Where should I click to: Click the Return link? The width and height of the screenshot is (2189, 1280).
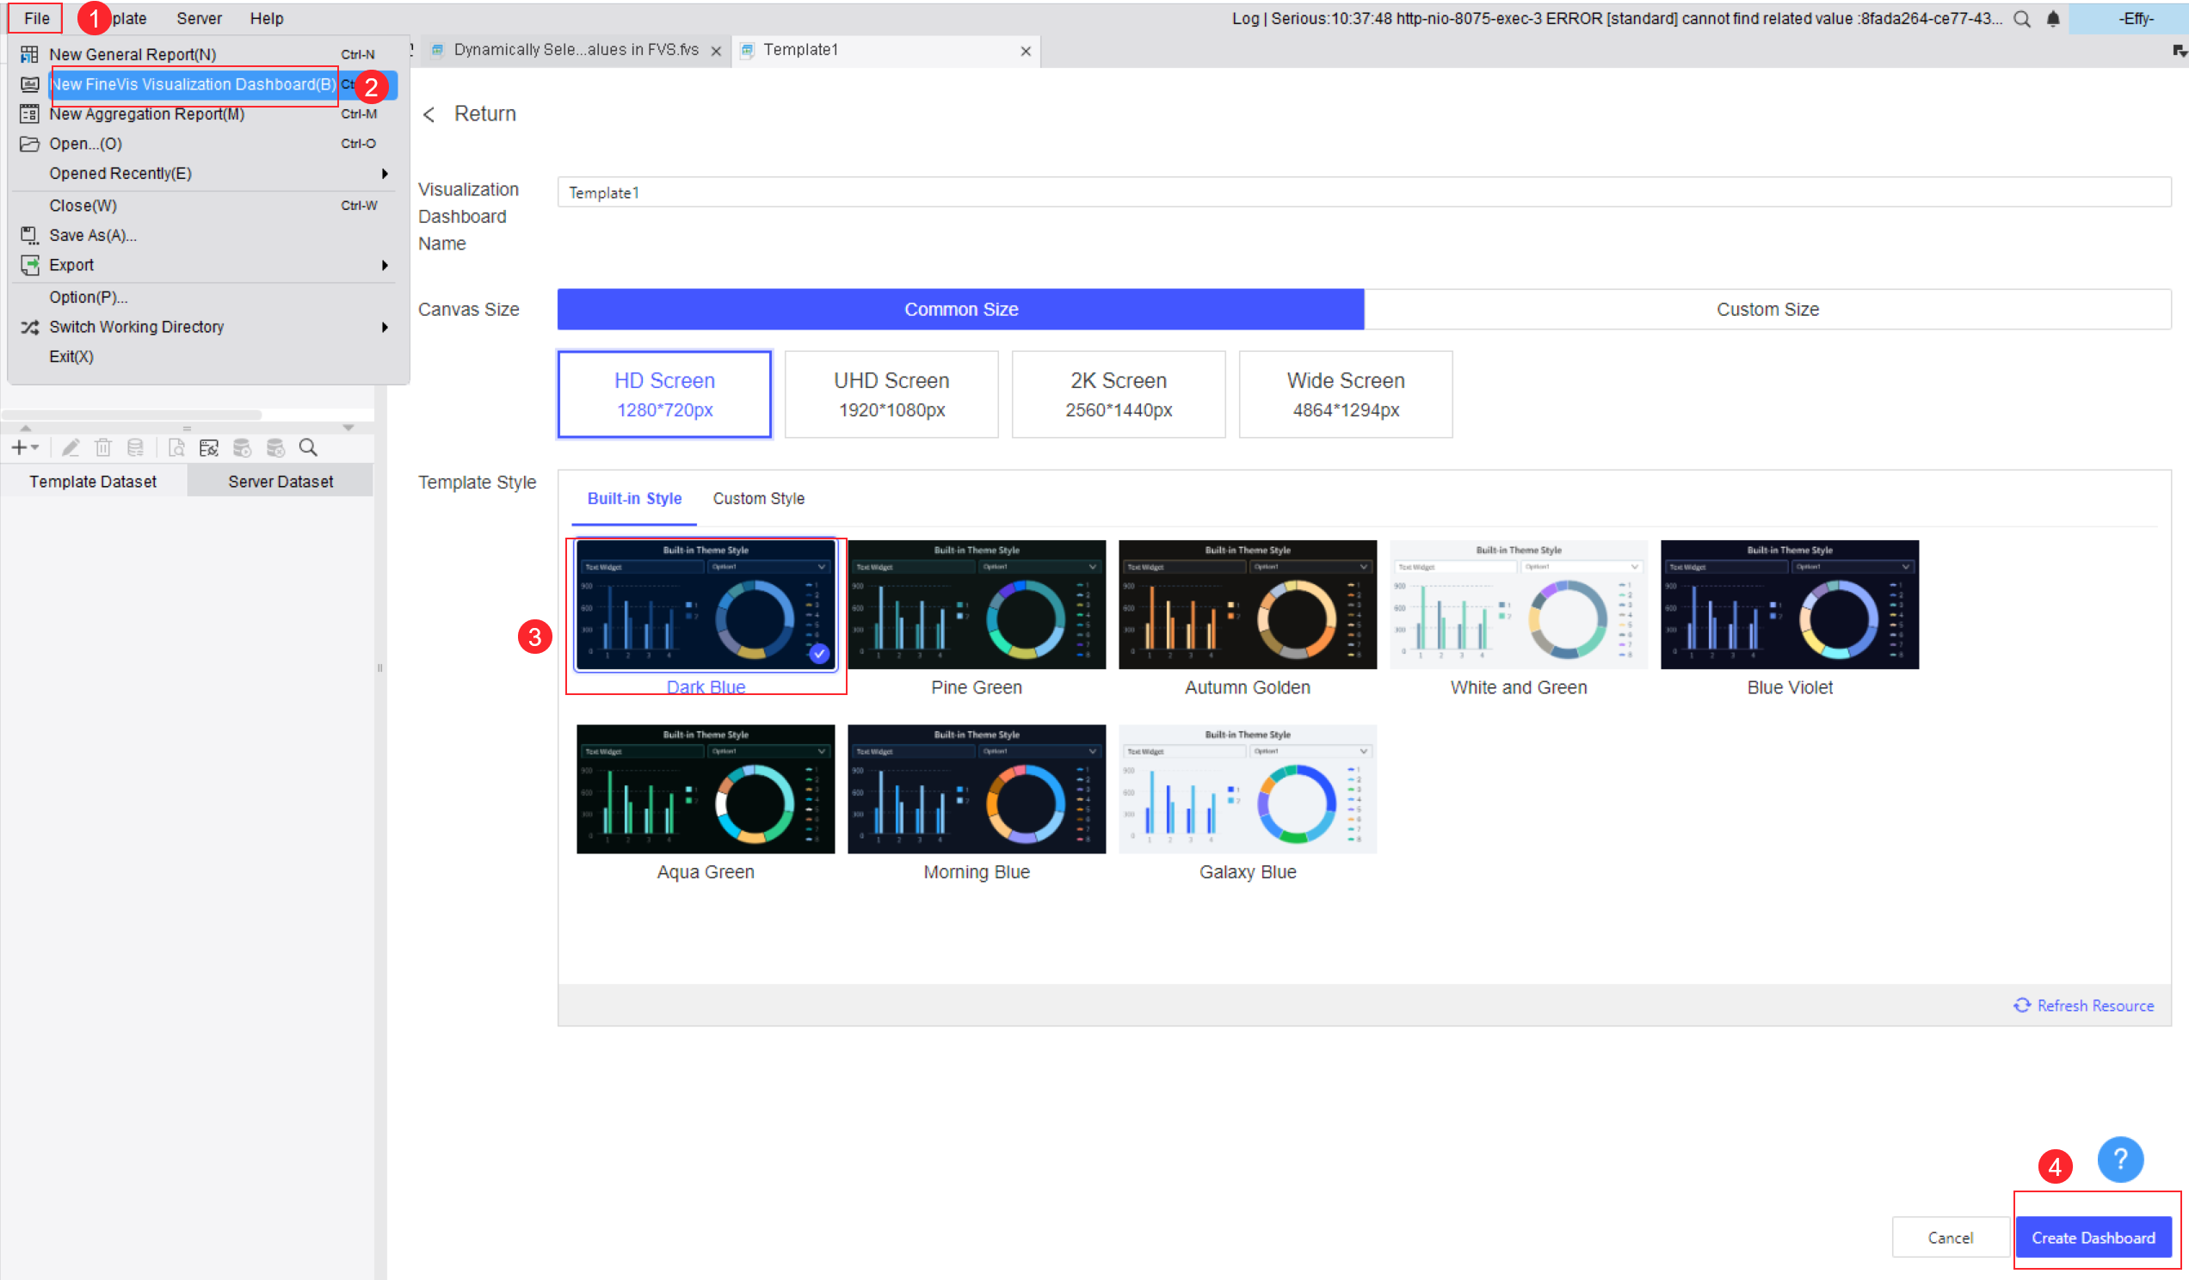(x=469, y=114)
